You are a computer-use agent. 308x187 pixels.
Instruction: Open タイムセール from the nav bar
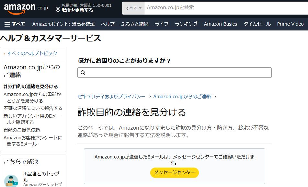(x=257, y=24)
